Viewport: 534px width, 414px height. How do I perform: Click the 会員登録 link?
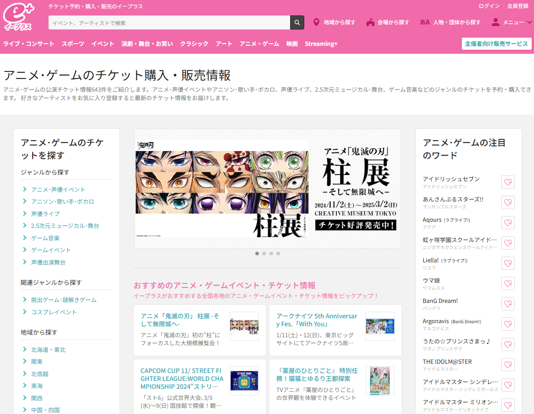518,6
